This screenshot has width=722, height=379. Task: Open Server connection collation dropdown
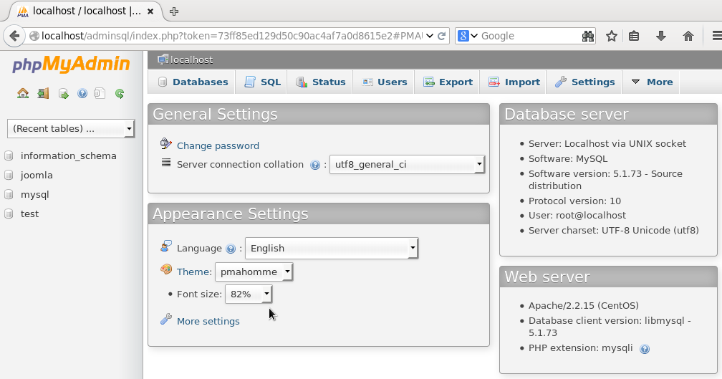click(407, 164)
